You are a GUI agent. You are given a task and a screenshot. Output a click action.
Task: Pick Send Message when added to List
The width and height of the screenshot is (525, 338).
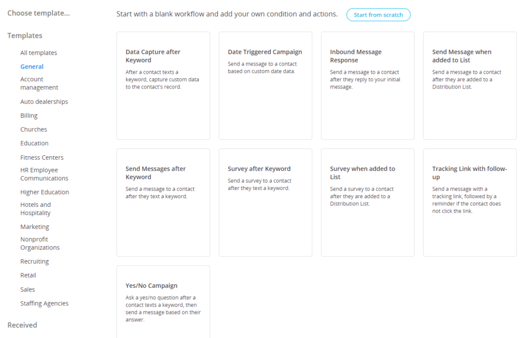[x=469, y=86]
